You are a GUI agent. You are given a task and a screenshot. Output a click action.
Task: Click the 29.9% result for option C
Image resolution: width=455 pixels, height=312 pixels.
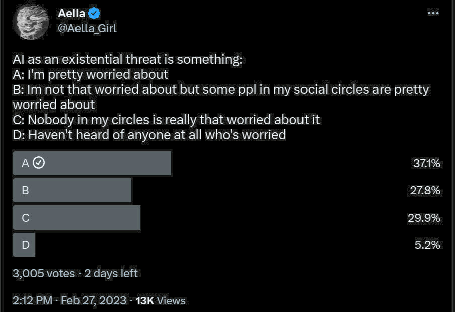click(426, 218)
